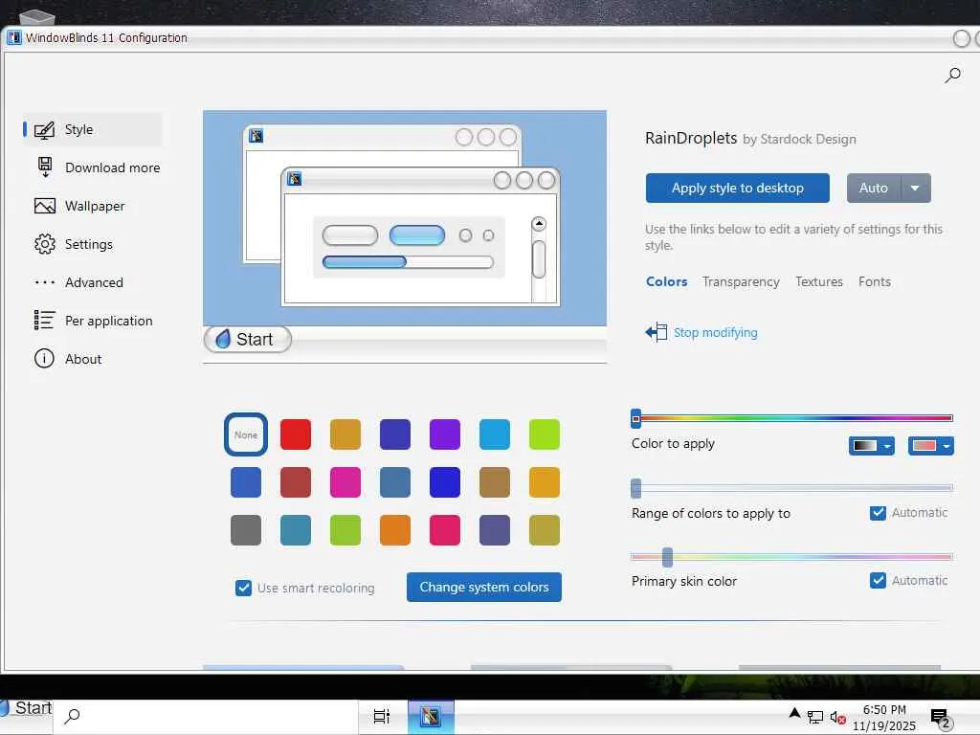Click Apply style to desktop
The height and width of the screenshot is (735, 980).
point(738,189)
